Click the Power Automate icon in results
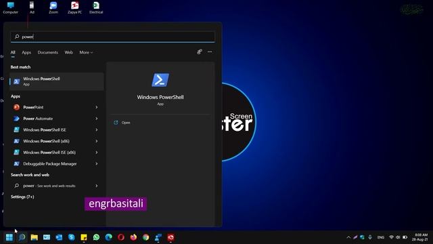Screen dimensions: 433x244 16,119
